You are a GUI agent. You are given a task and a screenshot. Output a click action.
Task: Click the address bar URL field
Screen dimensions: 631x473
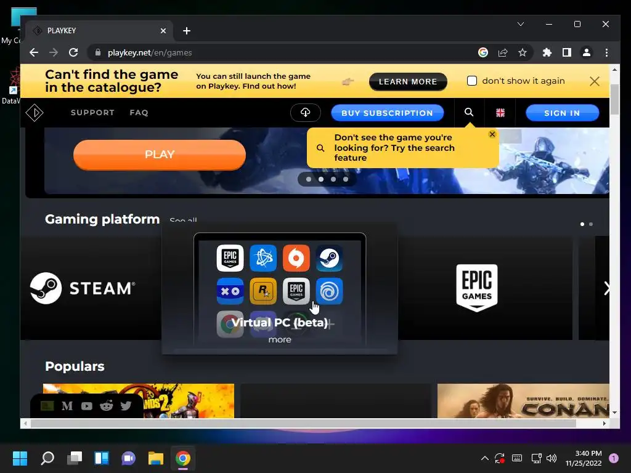282,53
